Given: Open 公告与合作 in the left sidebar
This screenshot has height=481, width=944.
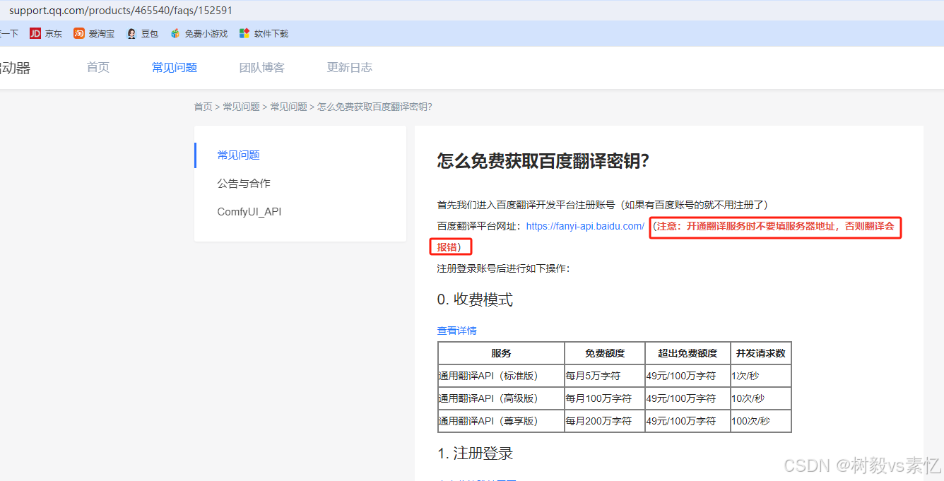Looking at the screenshot, I should pyautogui.click(x=244, y=183).
